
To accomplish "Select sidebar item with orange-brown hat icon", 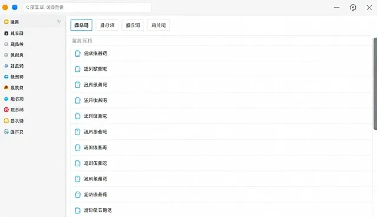I will click(32, 88).
